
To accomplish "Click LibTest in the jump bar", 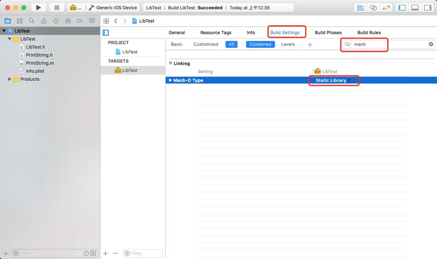I will click(143, 21).
